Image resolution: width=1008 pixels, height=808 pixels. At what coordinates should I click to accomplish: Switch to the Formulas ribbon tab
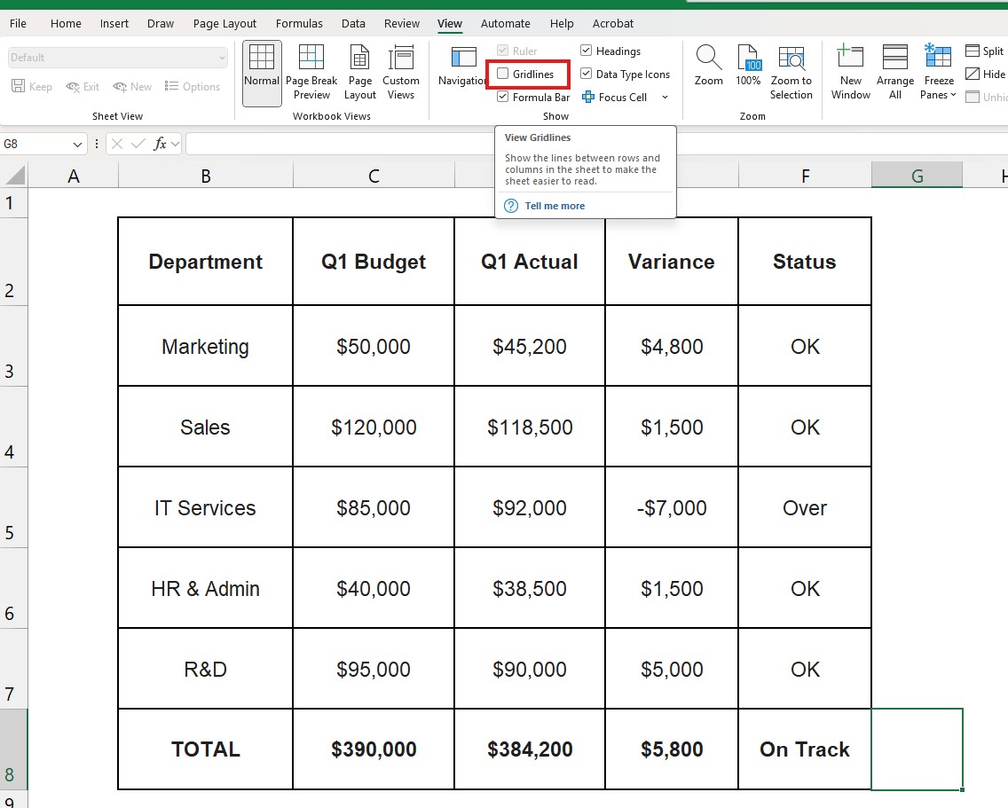(299, 23)
